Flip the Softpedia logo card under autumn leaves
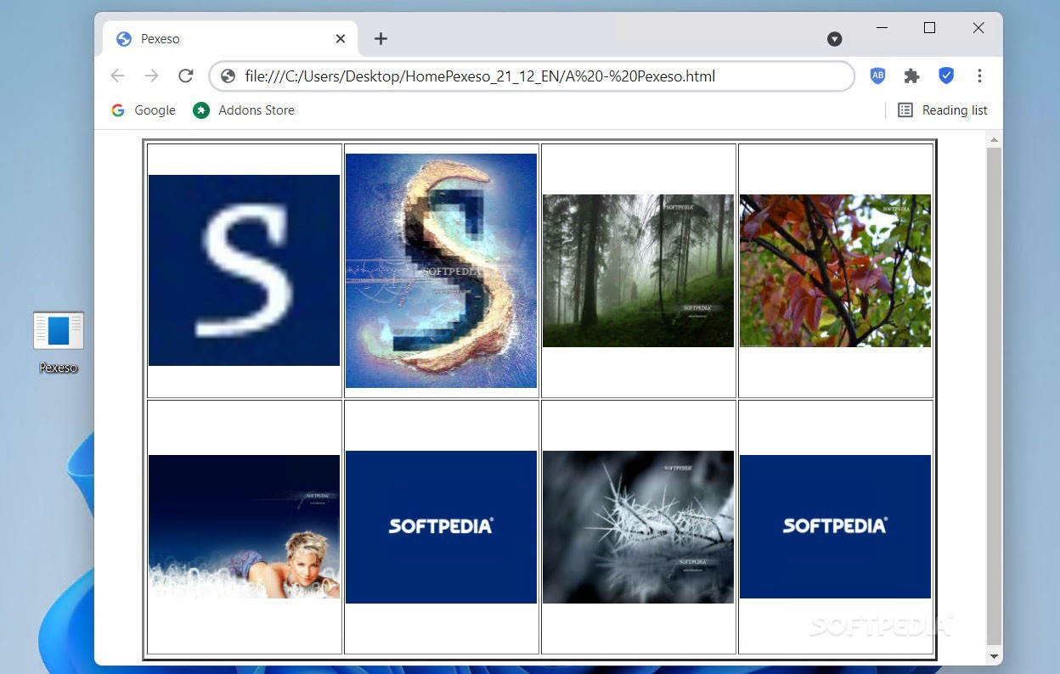 (x=835, y=526)
